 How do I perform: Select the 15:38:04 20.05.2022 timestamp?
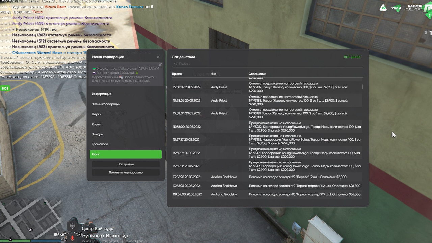pos(187,113)
